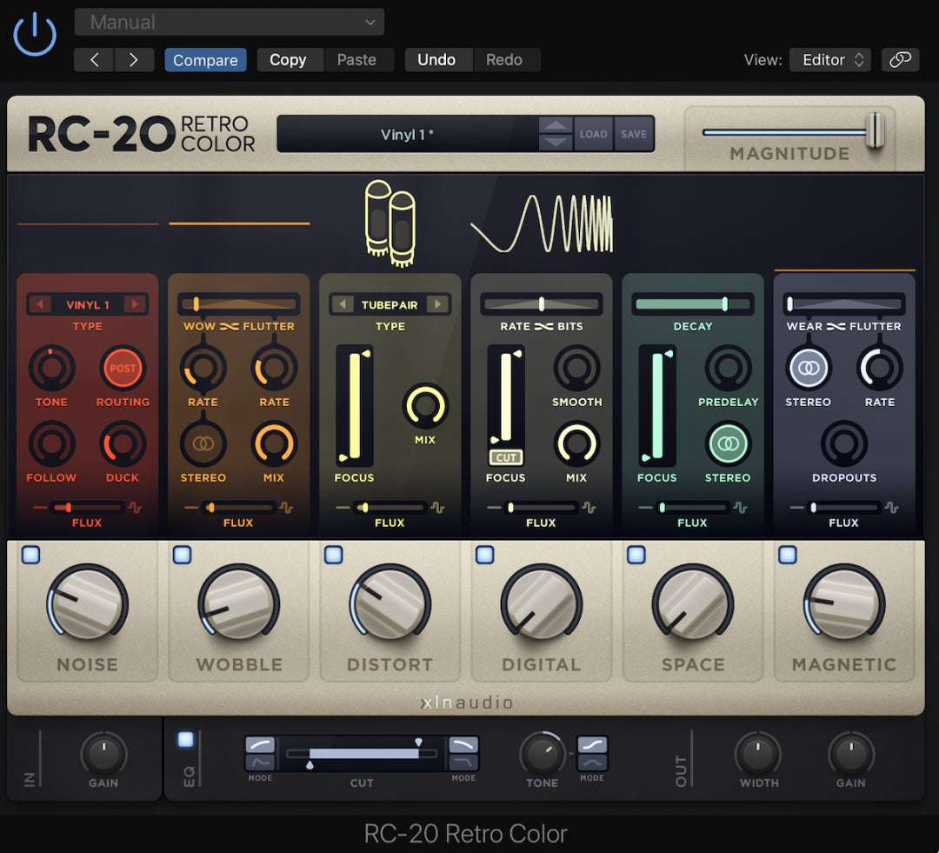939x853 pixels.
Task: Select previous distortion type before TUBEPAIR
Action: (343, 304)
